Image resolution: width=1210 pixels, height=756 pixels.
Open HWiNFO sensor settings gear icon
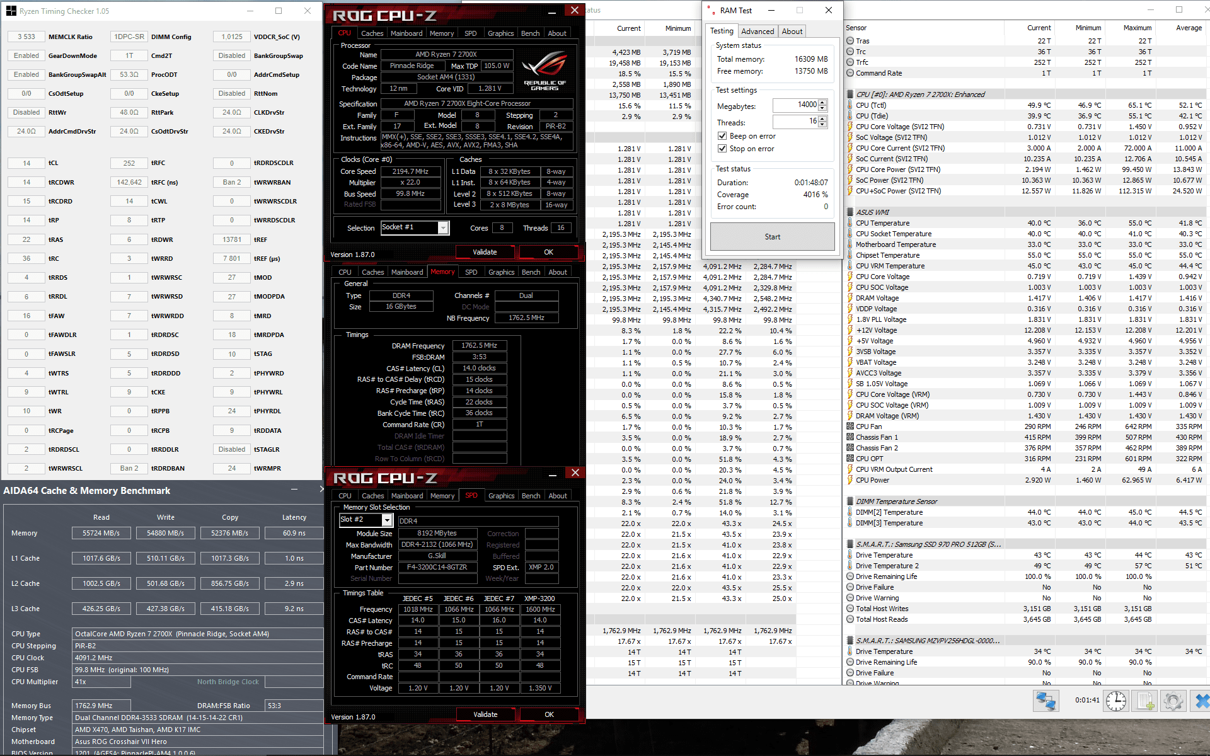(x=1173, y=701)
